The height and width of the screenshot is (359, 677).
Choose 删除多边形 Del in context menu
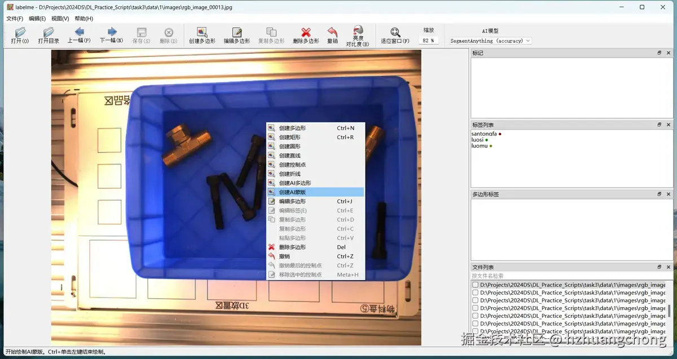[315, 247]
